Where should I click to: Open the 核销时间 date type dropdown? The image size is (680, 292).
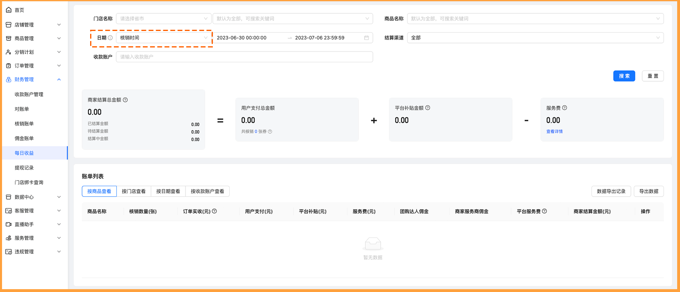coord(163,38)
